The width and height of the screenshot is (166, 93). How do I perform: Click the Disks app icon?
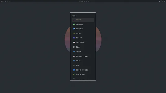74,47
